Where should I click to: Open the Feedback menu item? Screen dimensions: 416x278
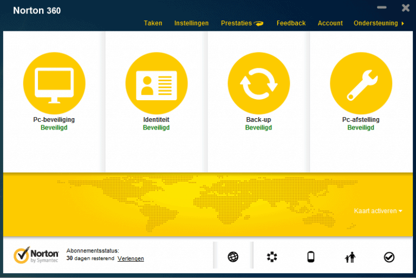coord(291,23)
